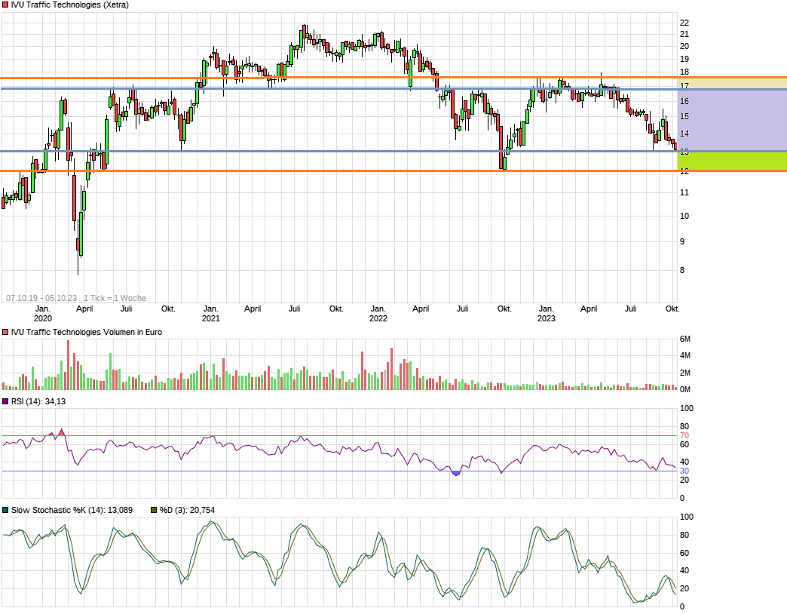Click the price axis value 10

point(684,216)
